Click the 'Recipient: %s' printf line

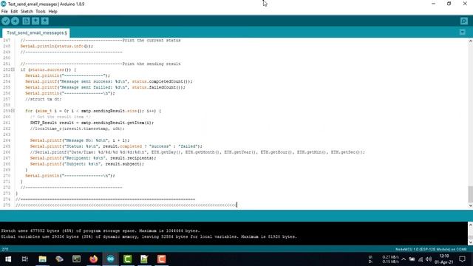(93, 157)
